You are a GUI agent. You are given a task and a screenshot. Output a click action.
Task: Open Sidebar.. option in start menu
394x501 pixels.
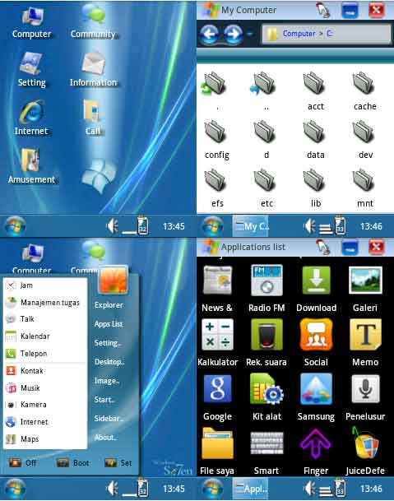pyautogui.click(x=109, y=419)
